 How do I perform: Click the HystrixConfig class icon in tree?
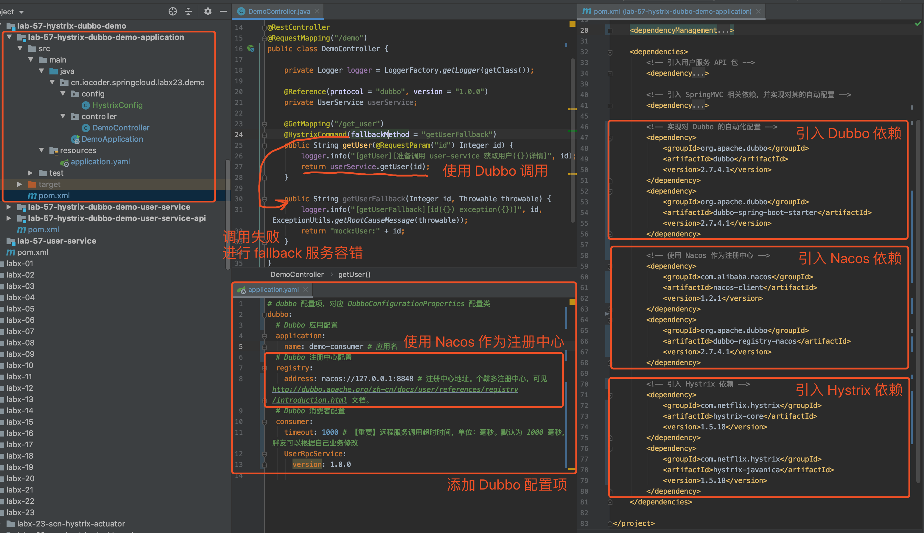(x=86, y=105)
